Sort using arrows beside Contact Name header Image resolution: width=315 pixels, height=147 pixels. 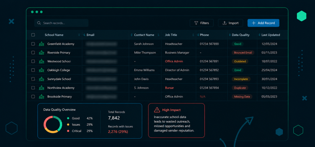tap(132, 35)
